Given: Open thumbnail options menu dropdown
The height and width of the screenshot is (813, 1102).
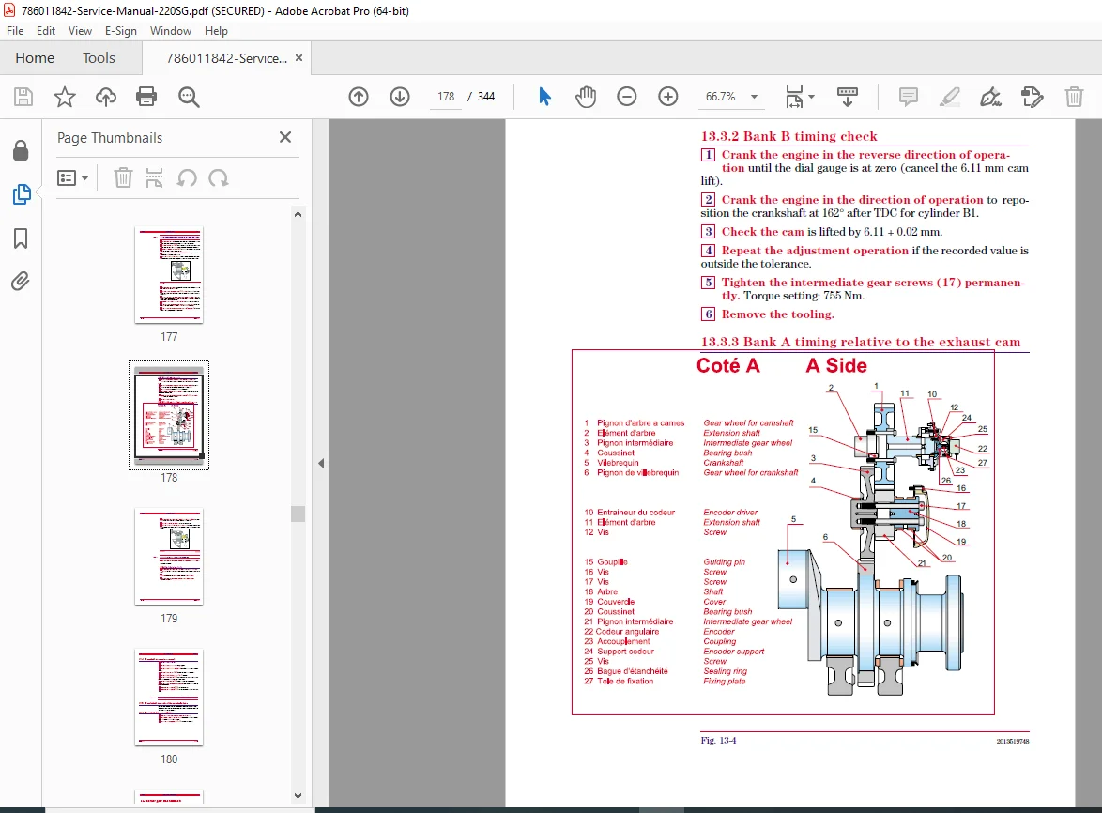Looking at the screenshot, I should coord(72,178).
